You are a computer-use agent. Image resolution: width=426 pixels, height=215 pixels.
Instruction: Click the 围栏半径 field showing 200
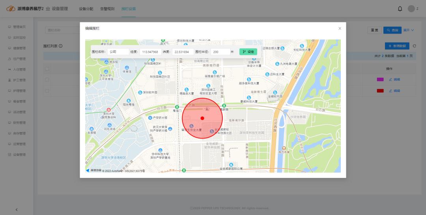coord(220,52)
